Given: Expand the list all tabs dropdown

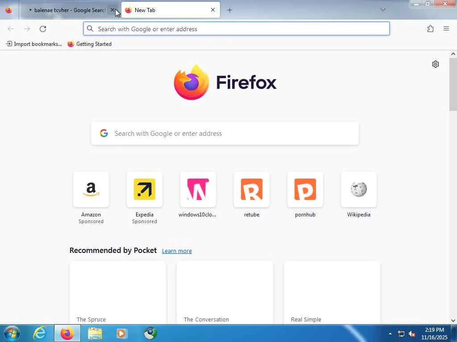Looking at the screenshot, I should click(382, 10).
